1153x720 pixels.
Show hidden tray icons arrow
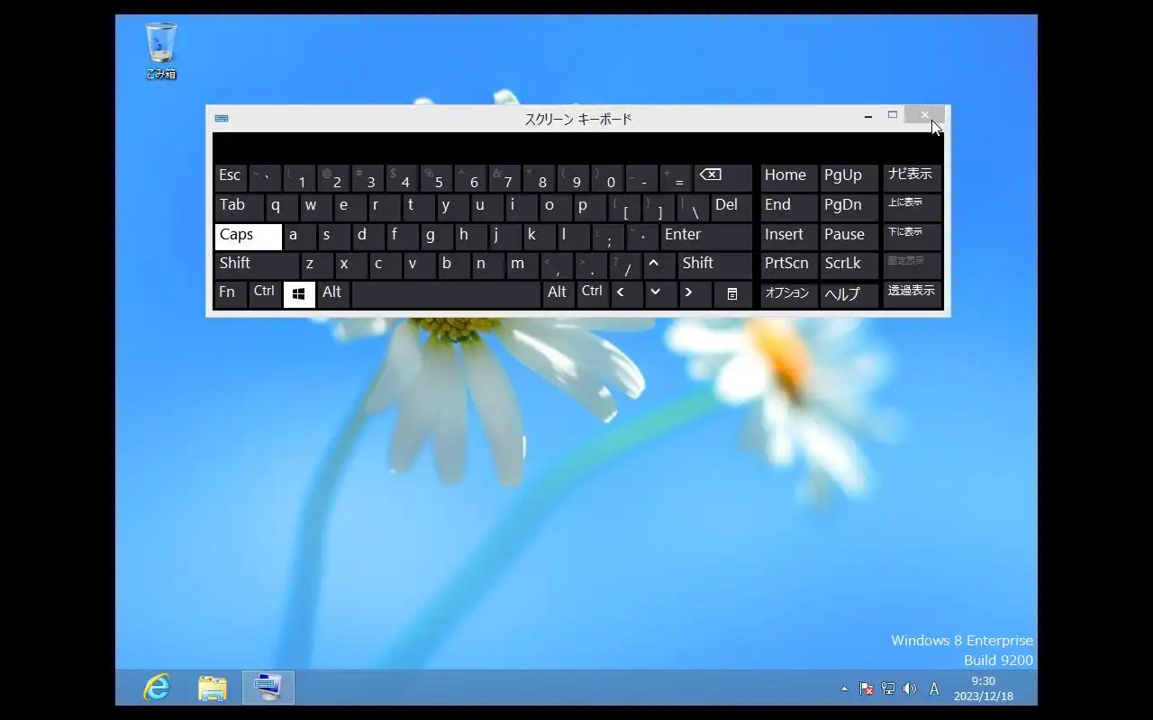pos(844,688)
